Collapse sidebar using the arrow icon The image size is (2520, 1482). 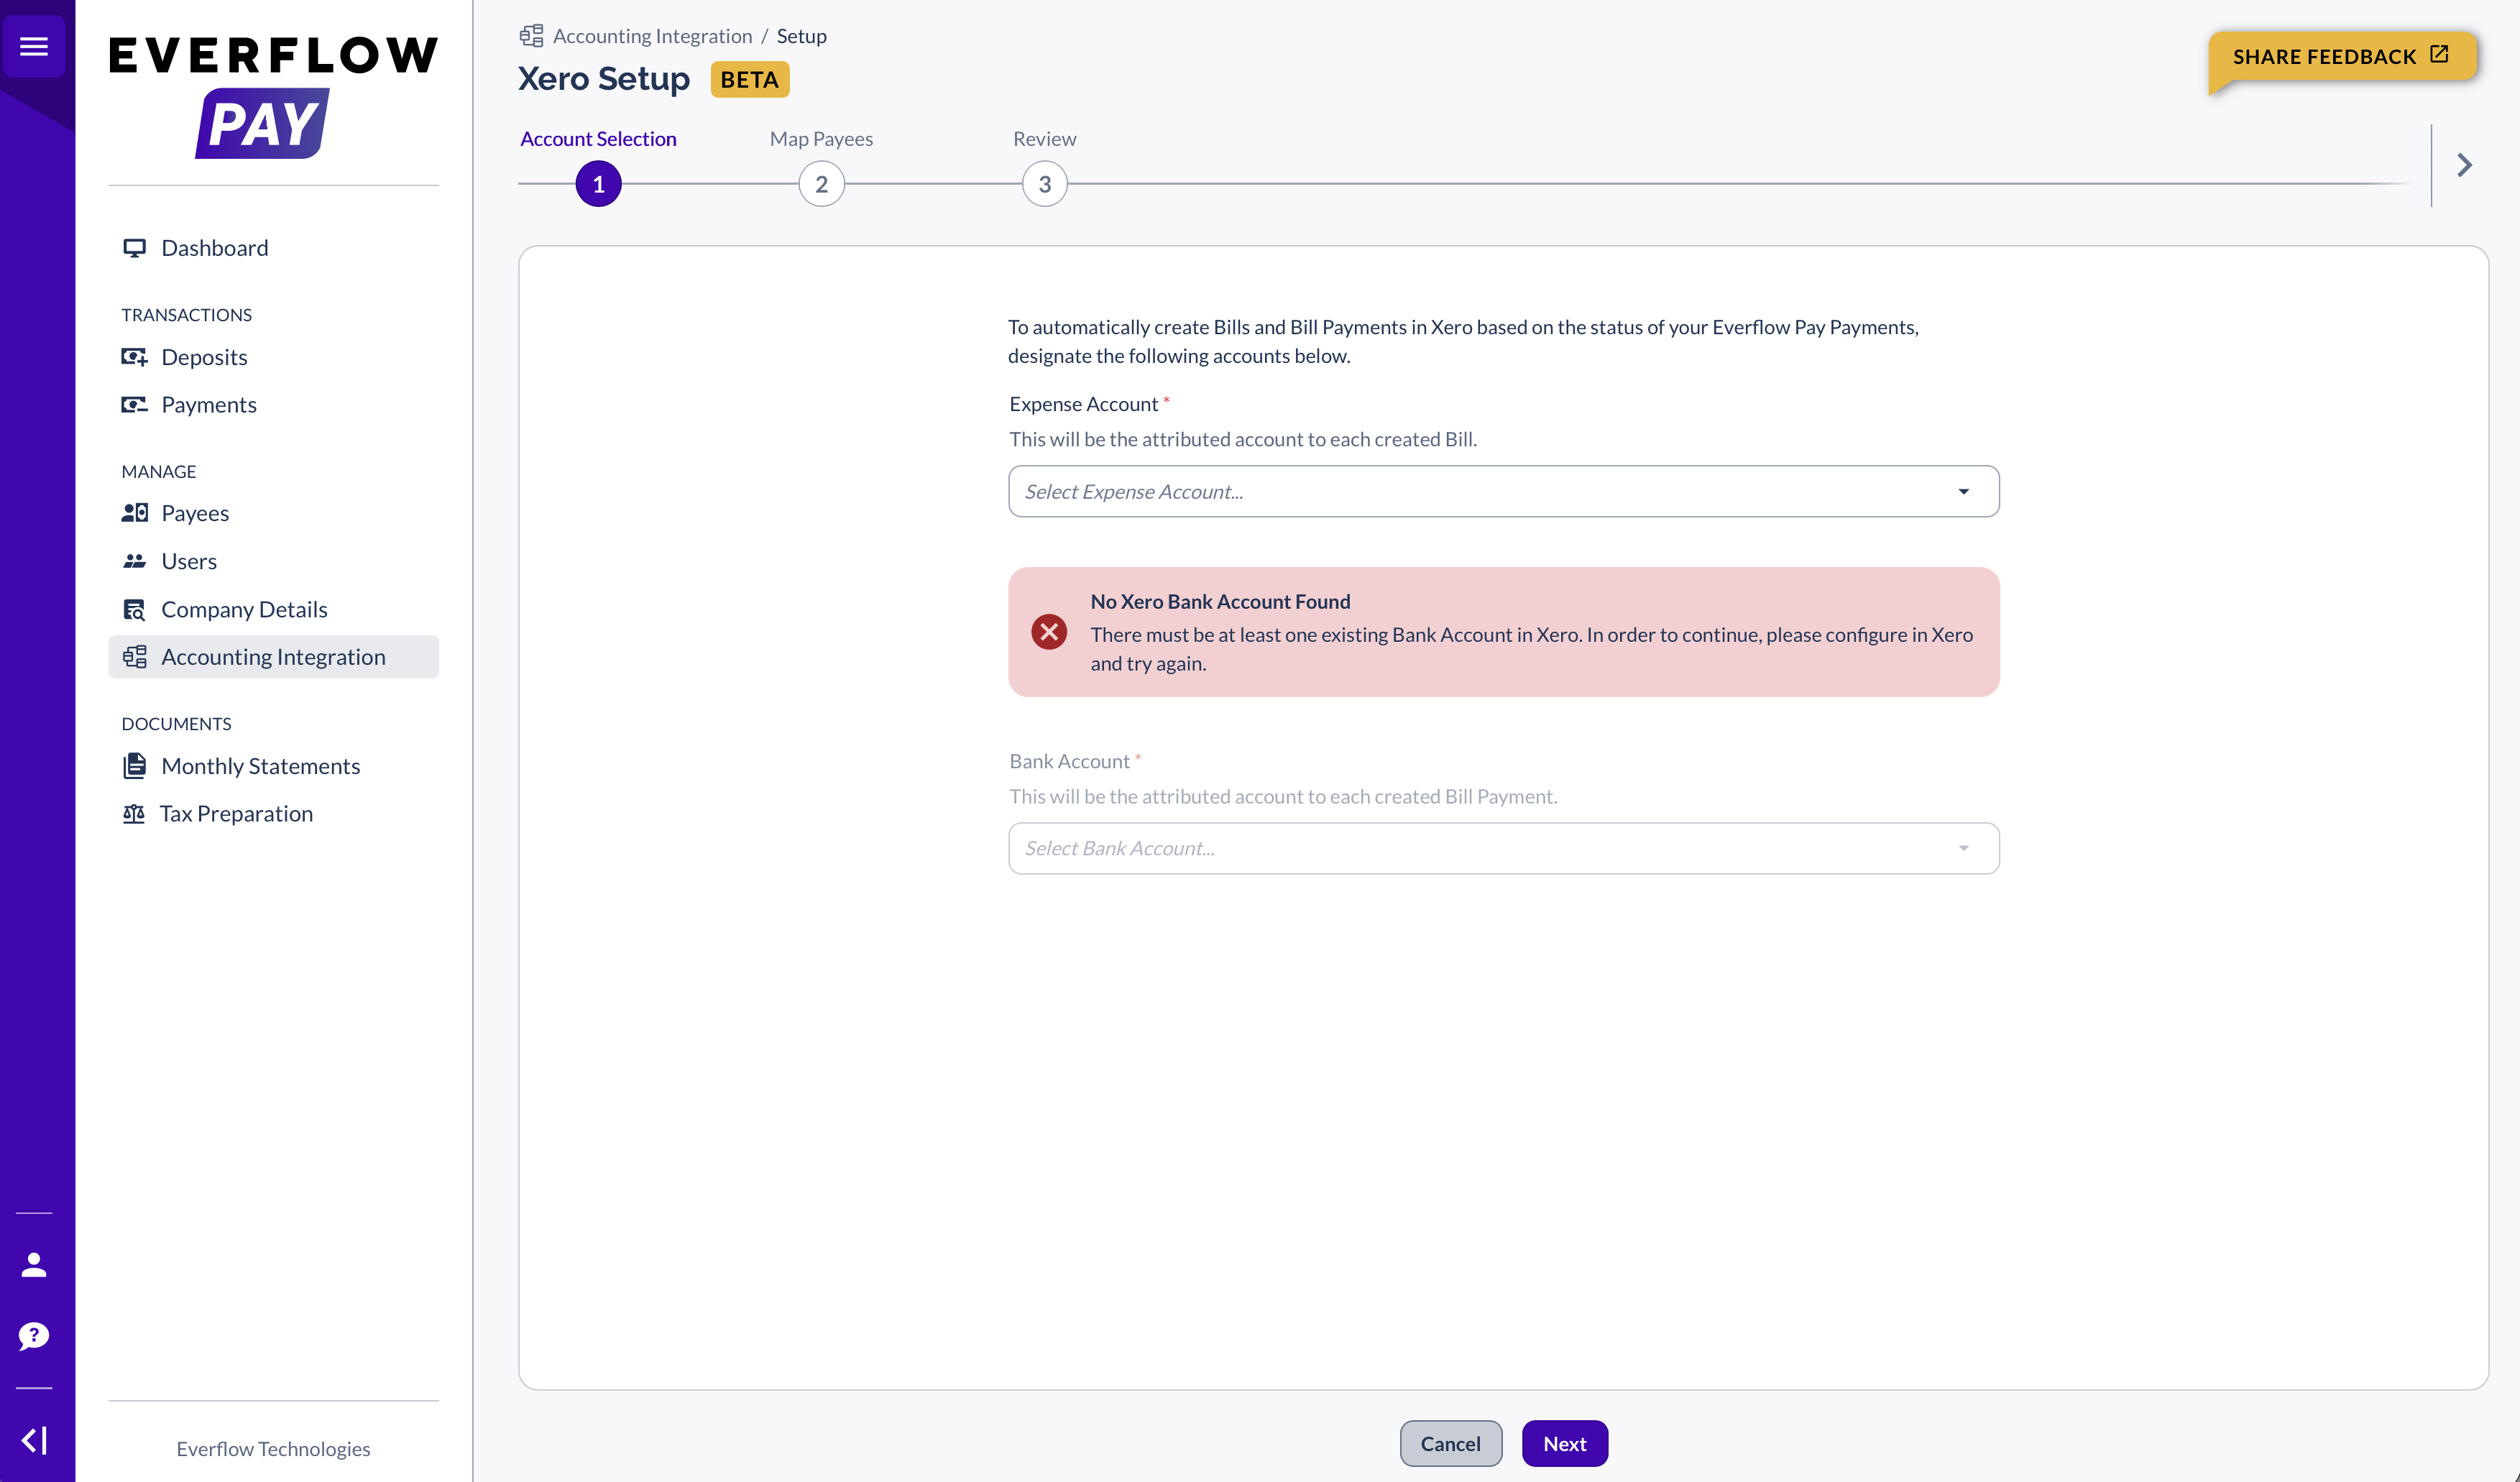pos(34,1440)
